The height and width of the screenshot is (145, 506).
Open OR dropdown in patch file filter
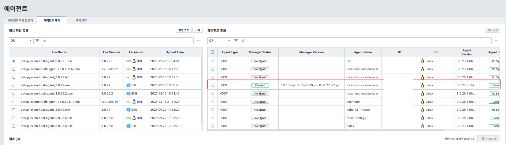pos(21,41)
